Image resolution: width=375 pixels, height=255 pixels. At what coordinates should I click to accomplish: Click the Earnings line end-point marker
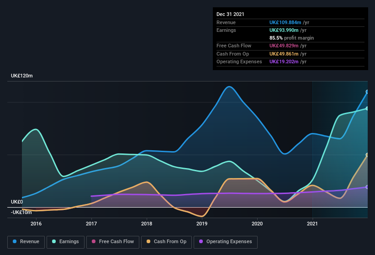tap(367, 108)
